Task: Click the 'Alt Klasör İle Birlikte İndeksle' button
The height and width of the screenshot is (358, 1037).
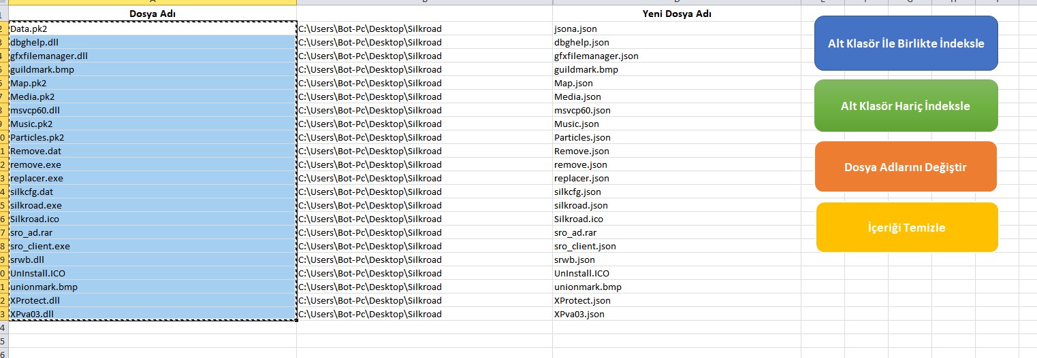Action: (x=906, y=43)
